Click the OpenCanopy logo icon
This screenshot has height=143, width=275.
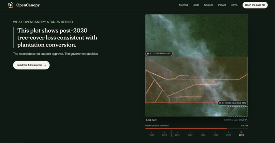coord(11,5)
